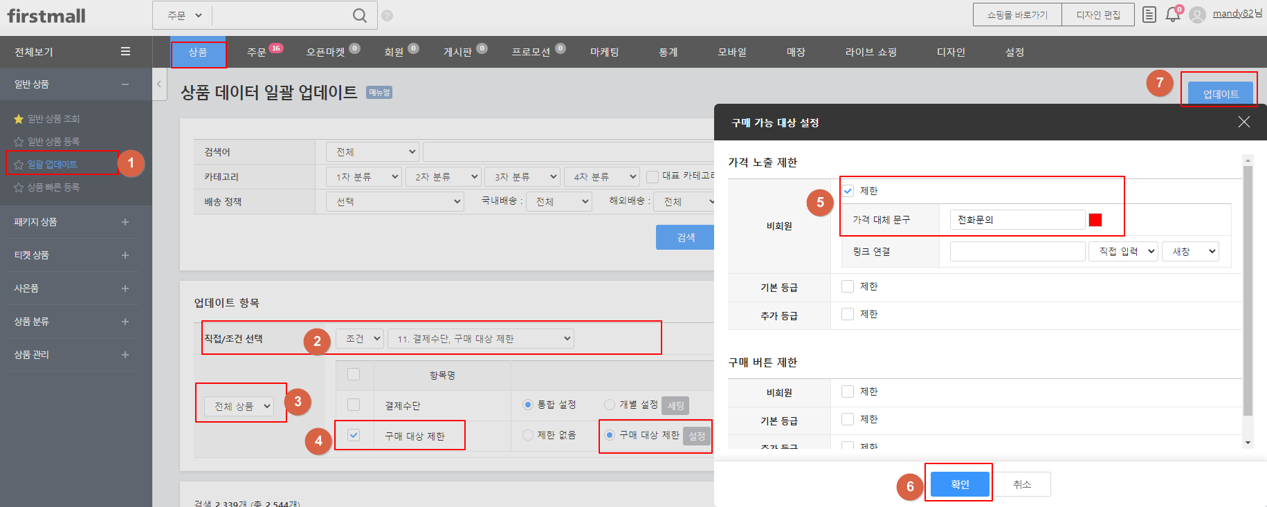Image resolution: width=1267 pixels, height=507 pixels.
Task: Toggle the select-all checkbox beside 항목명
Action: [x=354, y=374]
